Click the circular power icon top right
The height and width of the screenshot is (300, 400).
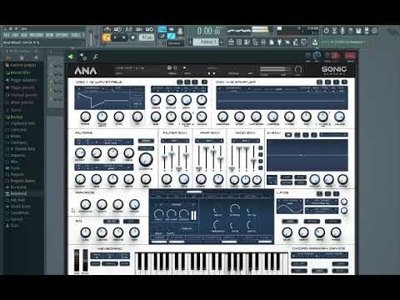tap(327, 31)
